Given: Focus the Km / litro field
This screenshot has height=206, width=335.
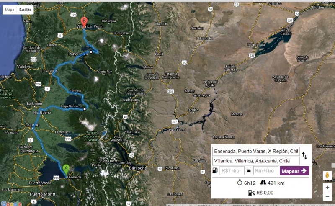Looking at the screenshot, I should (265, 170).
